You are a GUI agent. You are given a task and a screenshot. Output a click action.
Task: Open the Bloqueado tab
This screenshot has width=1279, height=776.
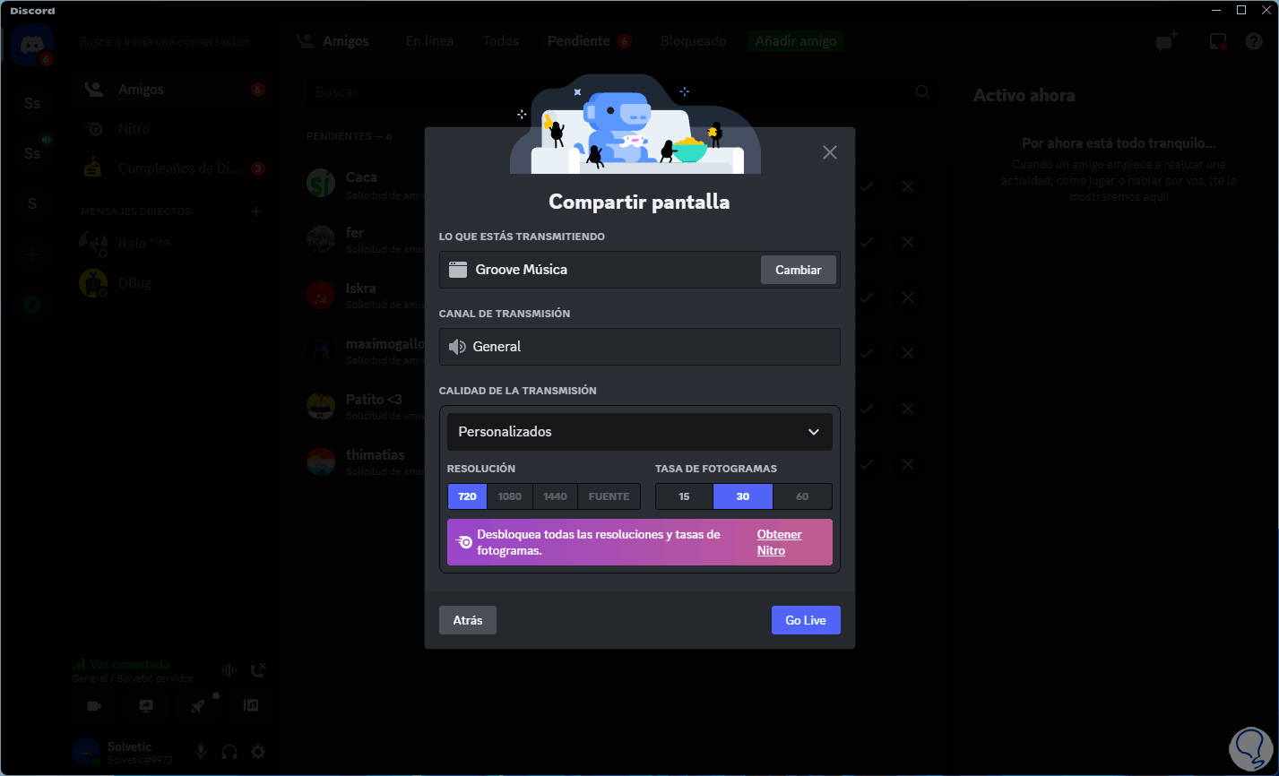pos(694,41)
